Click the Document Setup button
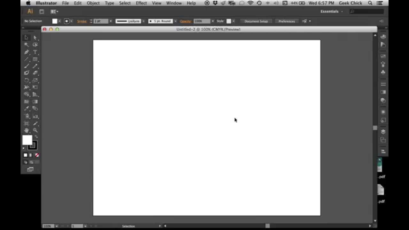The height and width of the screenshot is (230, 409). click(256, 21)
